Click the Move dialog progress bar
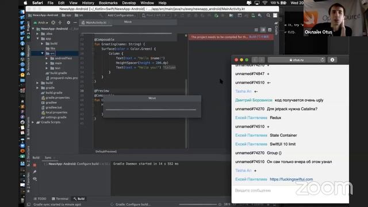This screenshot has width=368, height=207. (151, 110)
